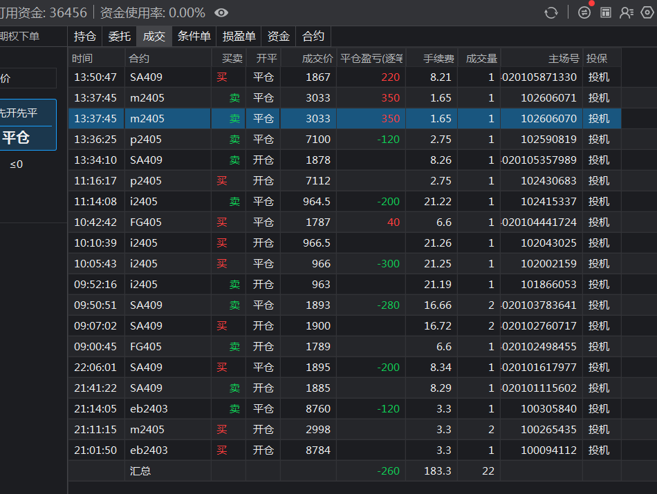Switch to the 持仓 tab
The image size is (657, 494).
[x=84, y=37]
